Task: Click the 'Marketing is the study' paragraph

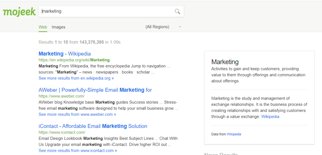Action: tap(259, 107)
